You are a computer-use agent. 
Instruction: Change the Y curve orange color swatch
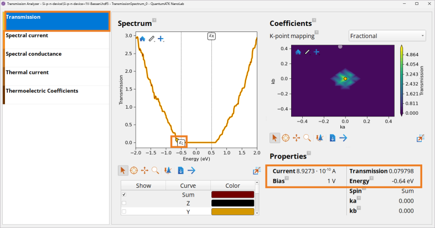232,211
